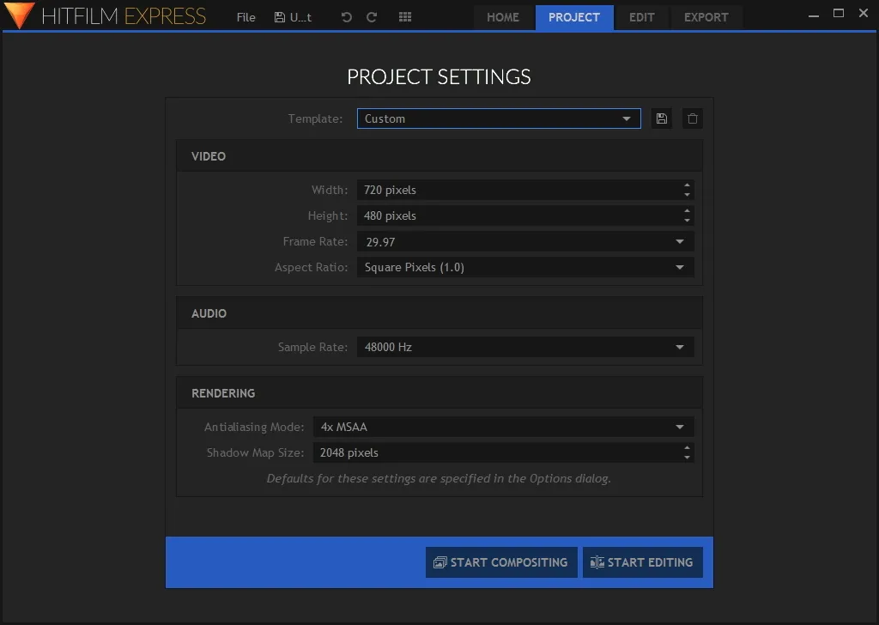This screenshot has height=625, width=879.
Task: Switch to the HOME tab
Action: tap(503, 17)
